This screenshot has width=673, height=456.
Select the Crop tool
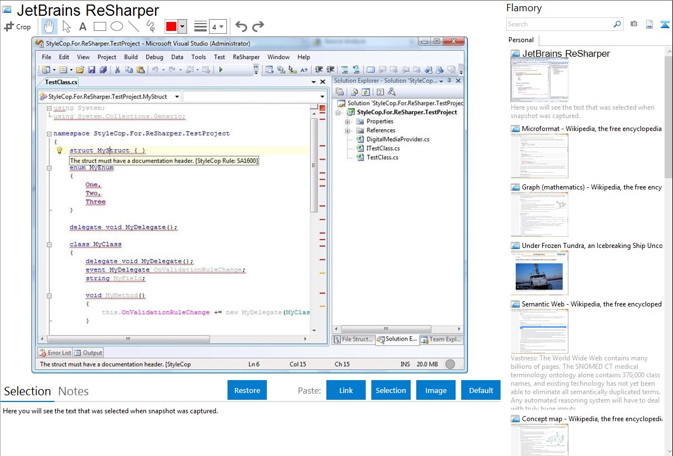coord(17,26)
